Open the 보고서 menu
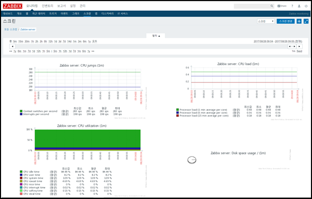312x199 pixels. click(61, 6)
